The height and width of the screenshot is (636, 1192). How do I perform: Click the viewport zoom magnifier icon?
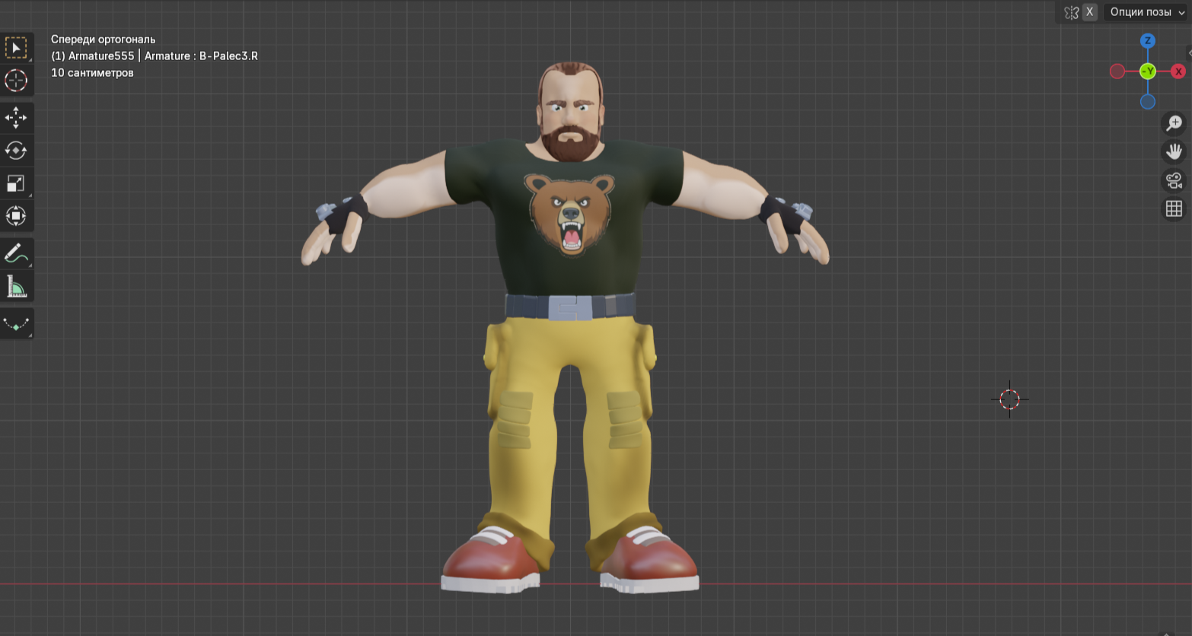pyautogui.click(x=1174, y=122)
